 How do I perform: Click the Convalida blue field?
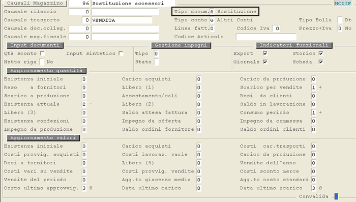[x=336, y=196]
